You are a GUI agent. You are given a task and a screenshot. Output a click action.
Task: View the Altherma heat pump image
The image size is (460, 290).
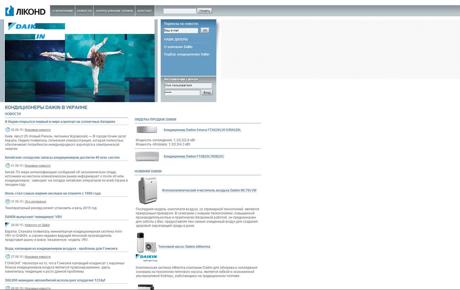[147, 243]
